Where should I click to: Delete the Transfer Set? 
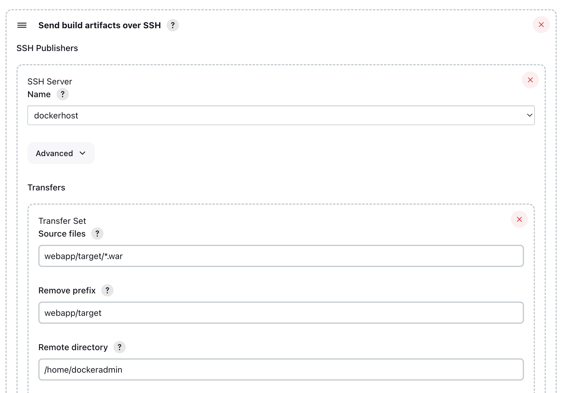(x=519, y=219)
